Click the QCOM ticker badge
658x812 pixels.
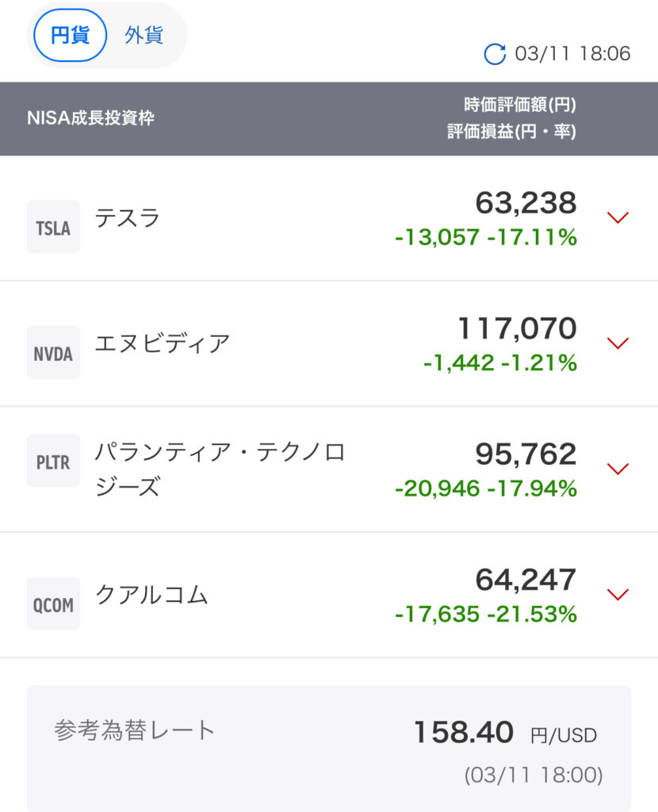[53, 604]
